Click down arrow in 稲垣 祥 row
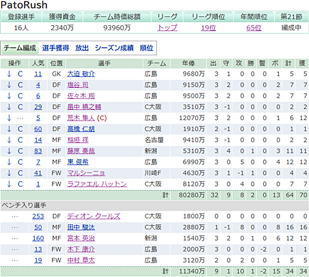The width and height of the screenshot is (309, 277). tap(9, 140)
